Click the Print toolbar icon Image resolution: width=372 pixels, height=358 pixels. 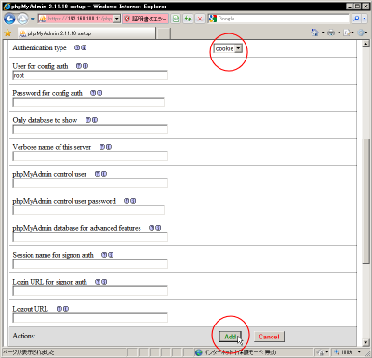pos(331,33)
